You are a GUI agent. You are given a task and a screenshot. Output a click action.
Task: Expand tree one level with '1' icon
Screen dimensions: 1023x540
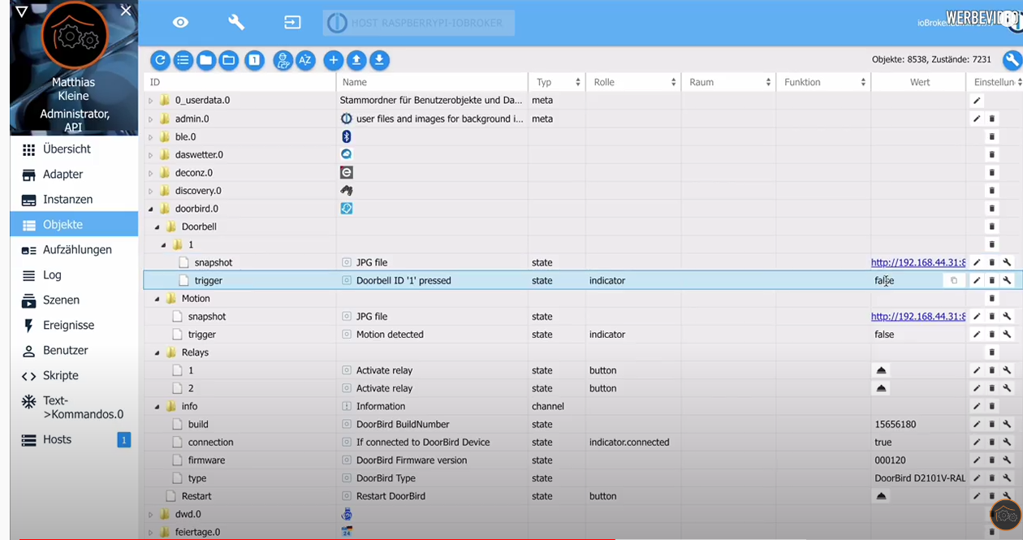[x=255, y=60]
